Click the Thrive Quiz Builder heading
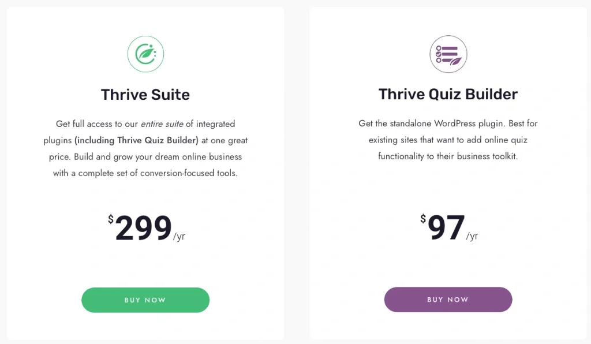This screenshot has height=344, width=591. tap(448, 94)
